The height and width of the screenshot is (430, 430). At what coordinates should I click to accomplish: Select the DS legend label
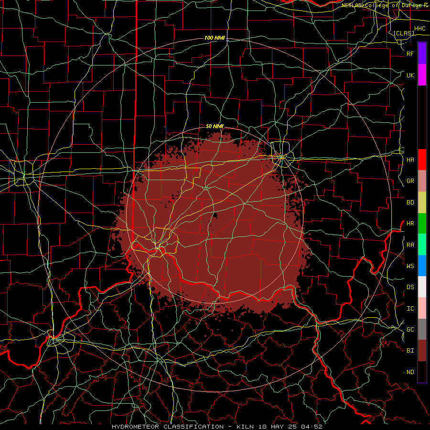pyautogui.click(x=410, y=287)
